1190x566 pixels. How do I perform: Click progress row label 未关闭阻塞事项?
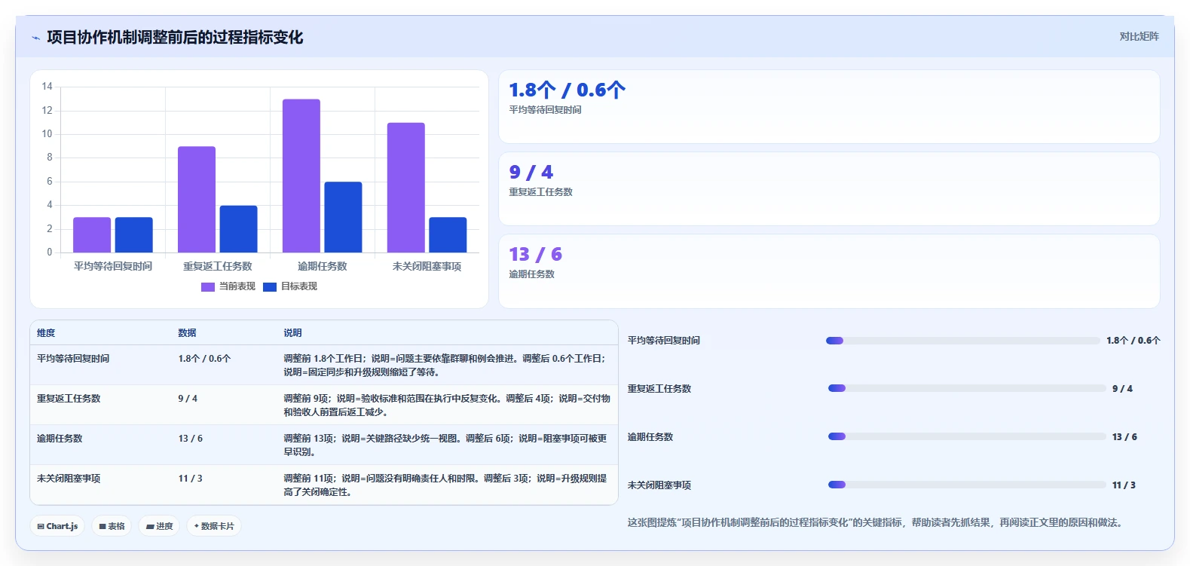(659, 485)
